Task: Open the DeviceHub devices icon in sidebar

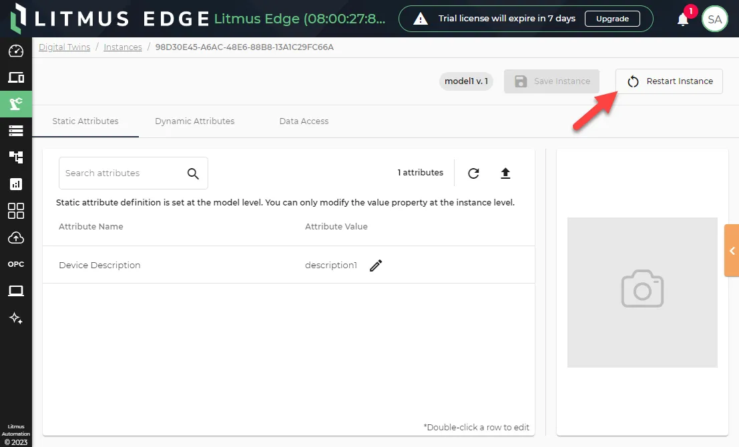Action: click(16, 77)
